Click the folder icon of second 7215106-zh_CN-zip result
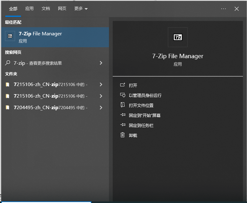Image resolution: width=247 pixels, height=203 pixels. [8, 96]
